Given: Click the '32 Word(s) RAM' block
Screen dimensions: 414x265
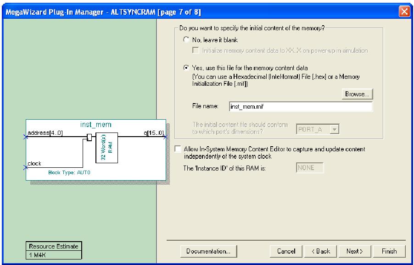Looking at the screenshot, I should pos(106,148).
